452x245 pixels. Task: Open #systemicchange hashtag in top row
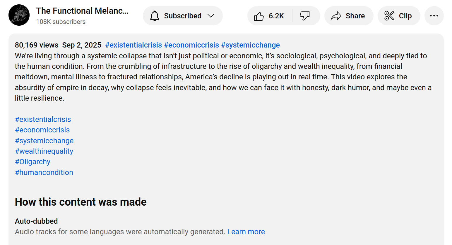click(250, 45)
